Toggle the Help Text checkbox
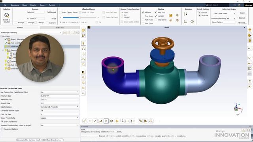This screenshot has height=142, width=253. (156, 12)
